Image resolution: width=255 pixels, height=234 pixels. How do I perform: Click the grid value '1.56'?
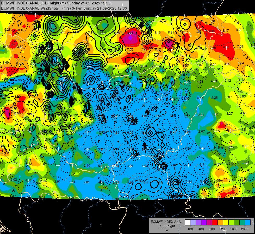point(215,114)
